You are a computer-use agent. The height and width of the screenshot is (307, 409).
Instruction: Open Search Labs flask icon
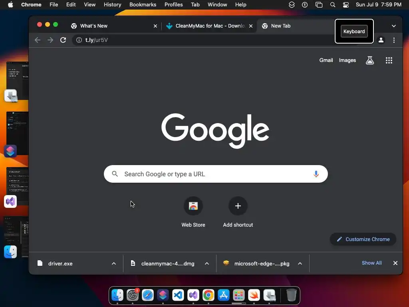click(369, 60)
